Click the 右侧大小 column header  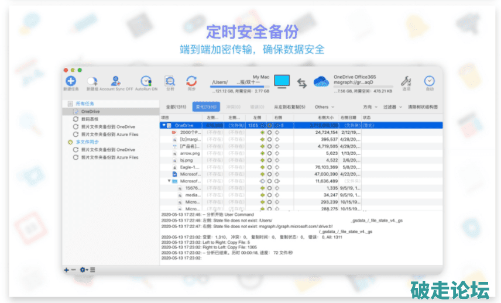315,118
